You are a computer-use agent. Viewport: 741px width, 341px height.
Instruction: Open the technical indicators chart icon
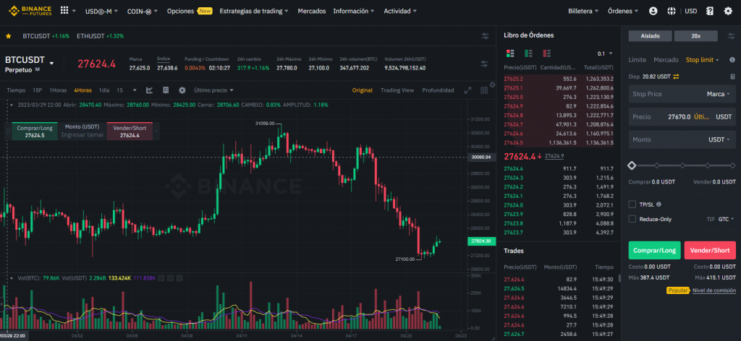click(x=149, y=90)
